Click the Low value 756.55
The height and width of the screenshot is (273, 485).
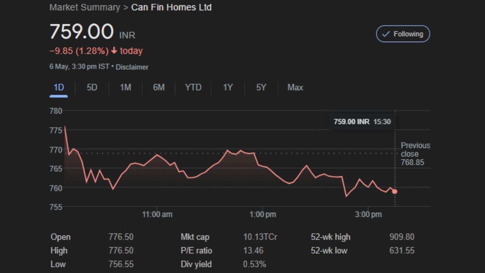(x=121, y=264)
